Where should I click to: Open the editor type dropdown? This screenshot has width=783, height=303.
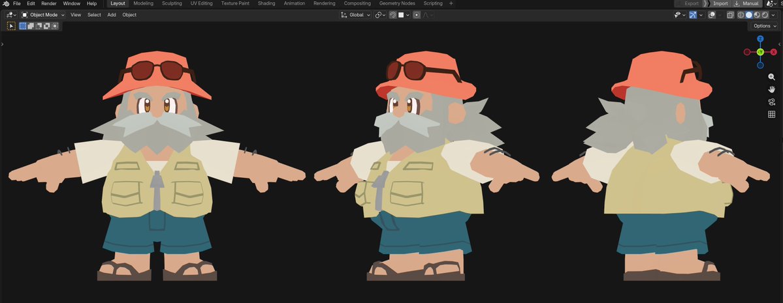11,15
